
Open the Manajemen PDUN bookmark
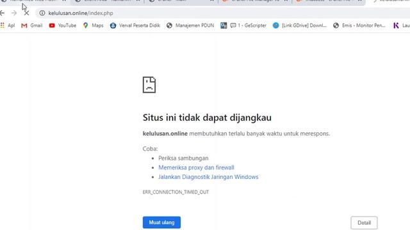(190, 26)
